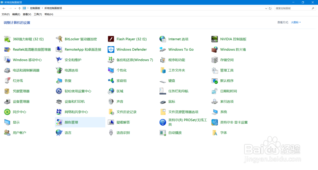Open the 程序和功能 link
This screenshot has height=170, width=318.
tap(176, 60)
